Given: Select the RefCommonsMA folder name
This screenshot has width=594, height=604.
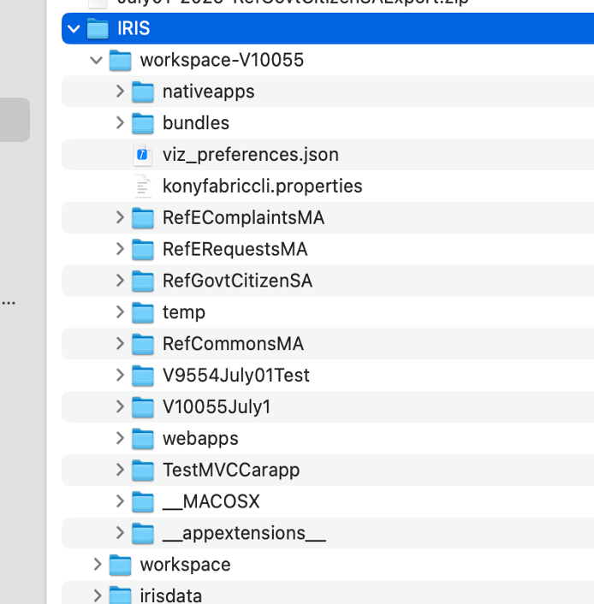Looking at the screenshot, I should pyautogui.click(x=233, y=344).
